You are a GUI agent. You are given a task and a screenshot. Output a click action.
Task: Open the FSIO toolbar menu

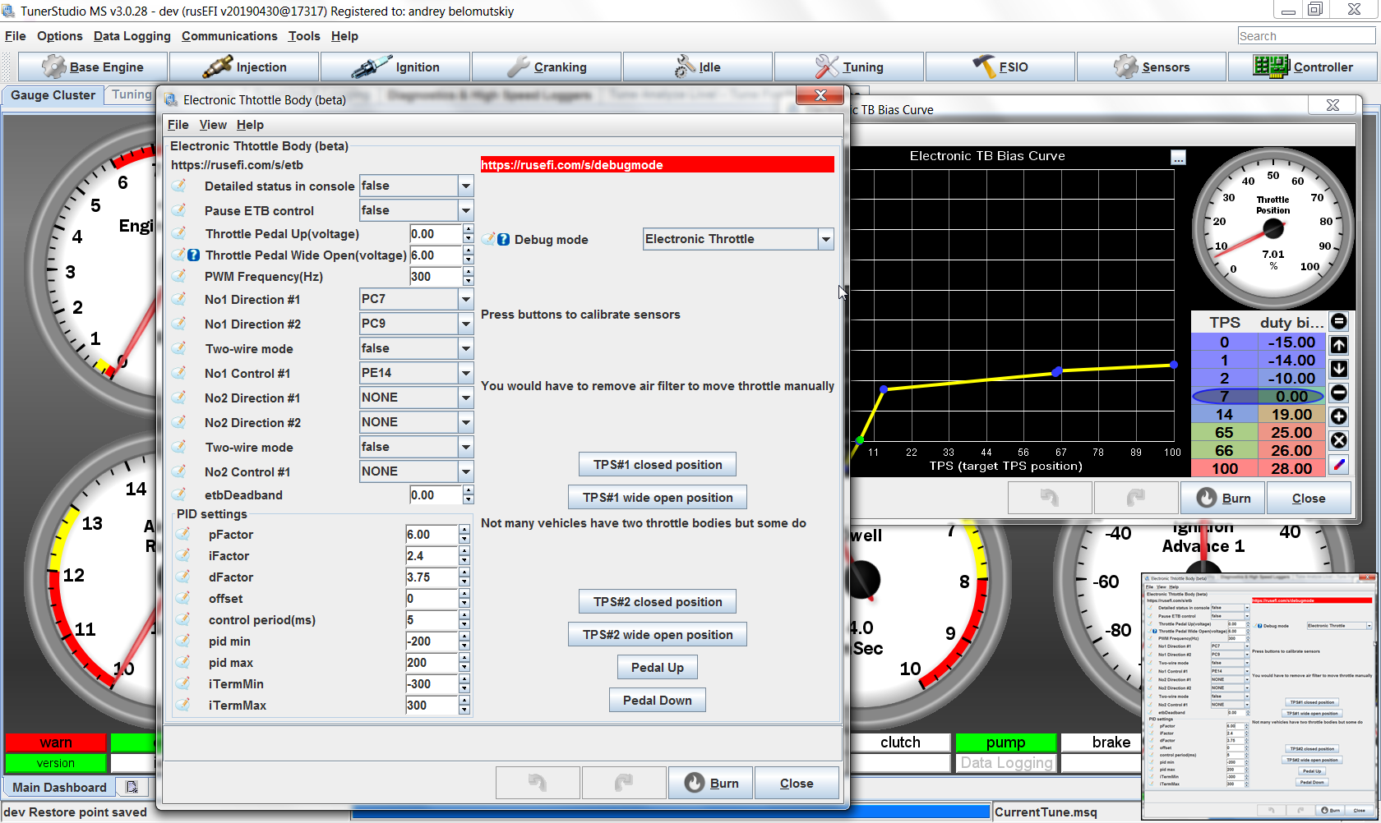pyautogui.click(x=1000, y=67)
